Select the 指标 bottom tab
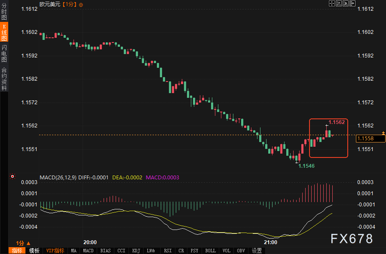The height and width of the screenshot is (254, 386). click(17, 251)
